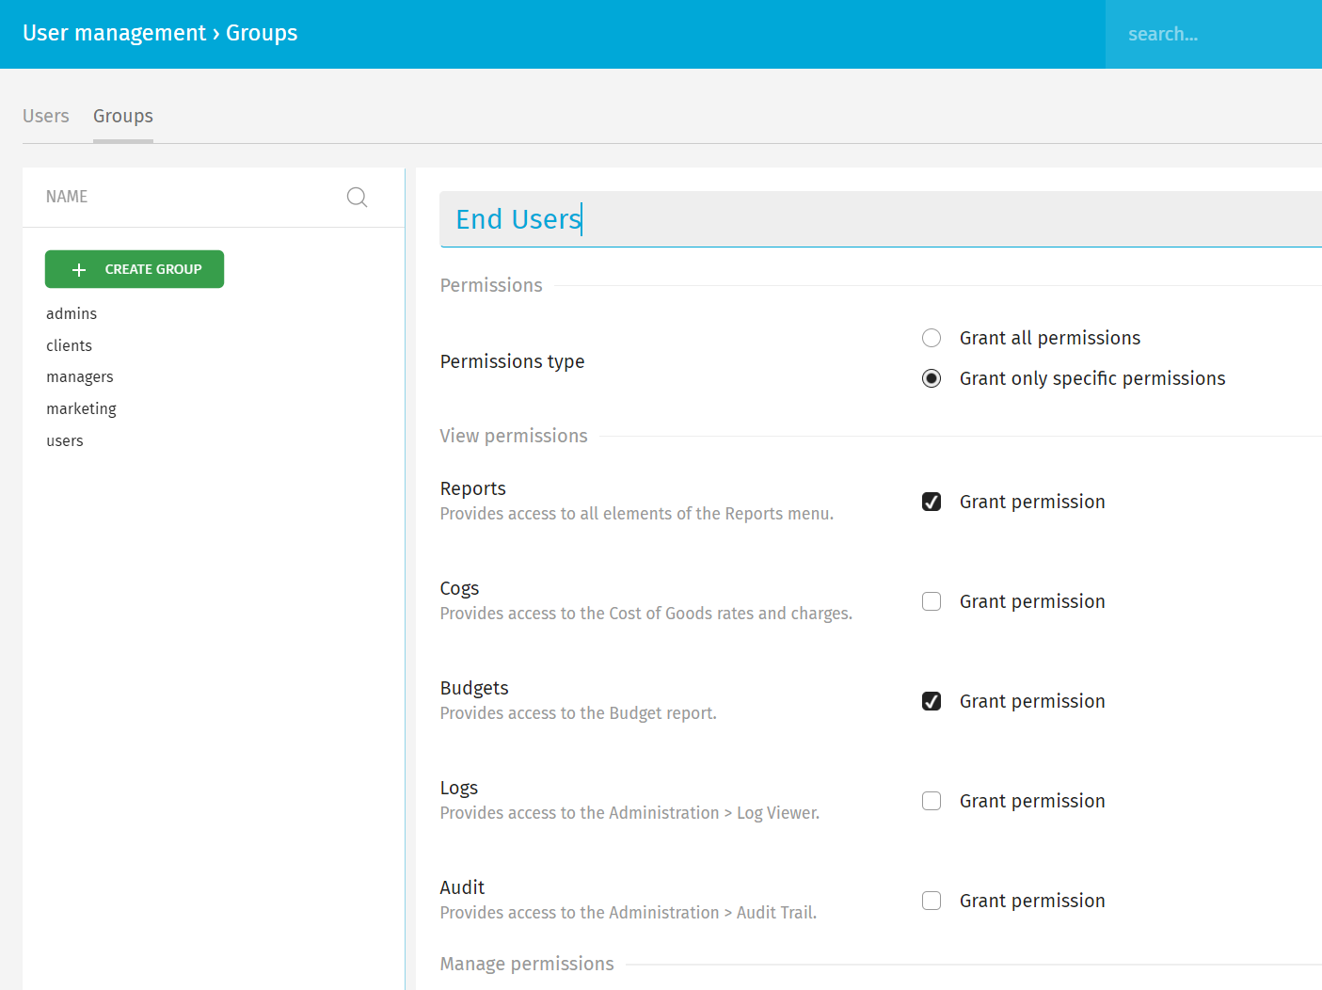1322x990 pixels.
Task: Select the marketing group
Action: point(82,408)
